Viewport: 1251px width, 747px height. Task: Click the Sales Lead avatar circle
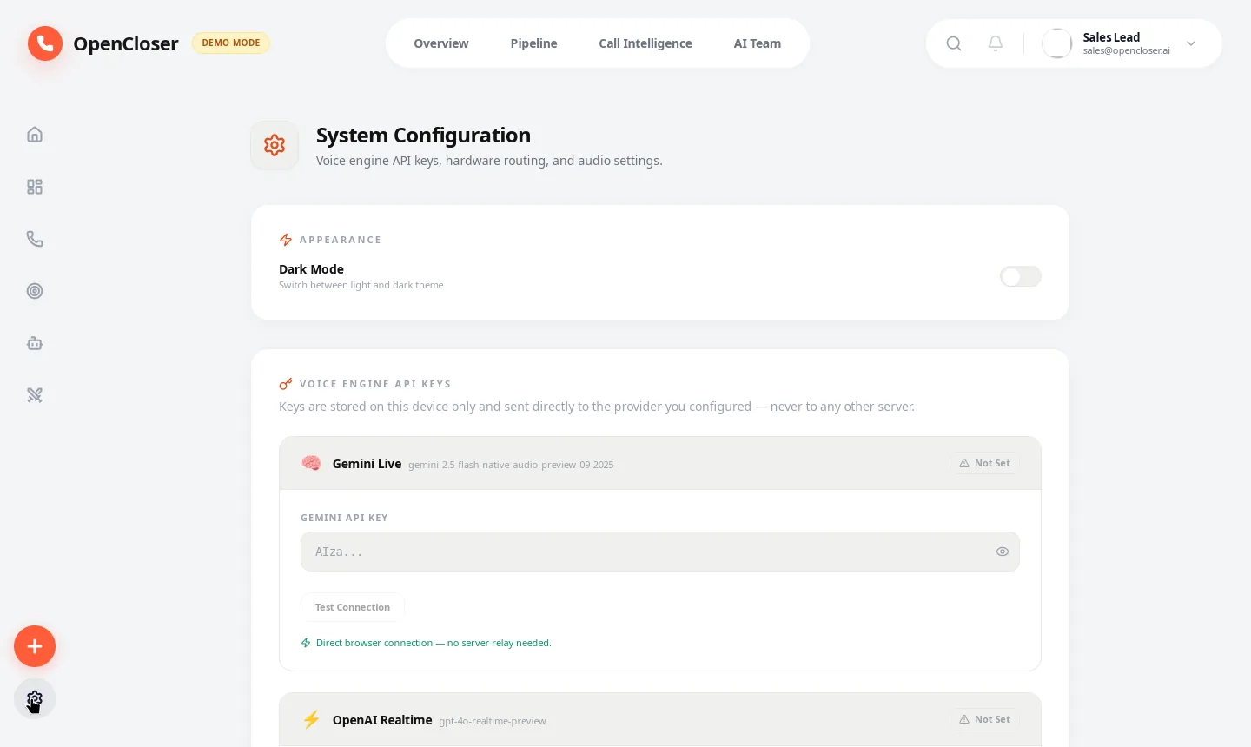[1057, 43]
